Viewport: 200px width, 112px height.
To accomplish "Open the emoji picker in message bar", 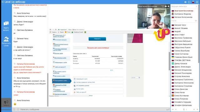I will point(18,109).
